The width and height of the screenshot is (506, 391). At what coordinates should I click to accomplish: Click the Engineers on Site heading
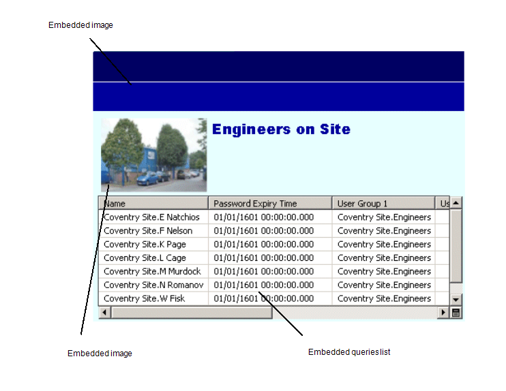[281, 129]
